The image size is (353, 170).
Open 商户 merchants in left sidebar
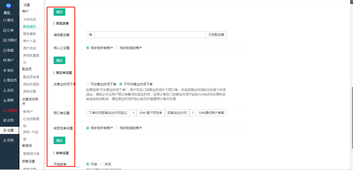pyautogui.click(x=9, y=60)
